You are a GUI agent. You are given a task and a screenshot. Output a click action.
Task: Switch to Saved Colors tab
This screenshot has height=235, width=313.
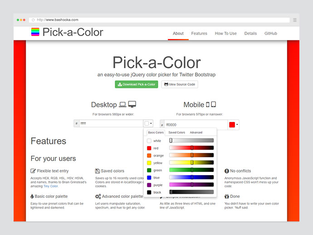176,132
